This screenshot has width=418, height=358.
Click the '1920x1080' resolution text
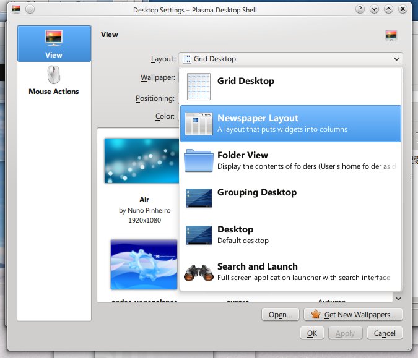point(144,220)
